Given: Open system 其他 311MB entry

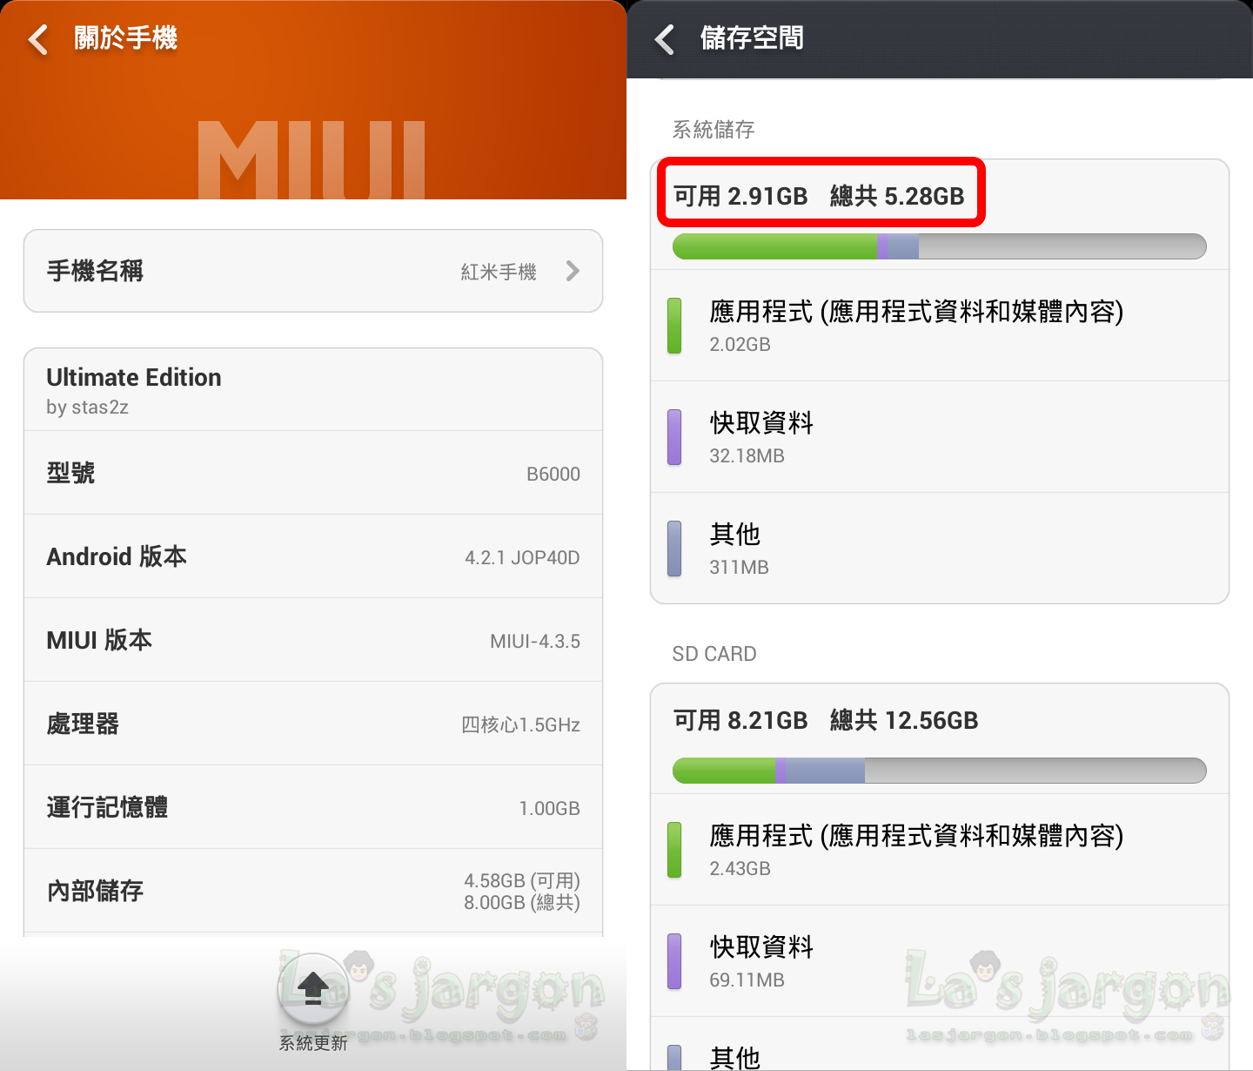Looking at the screenshot, I should pos(940,549).
